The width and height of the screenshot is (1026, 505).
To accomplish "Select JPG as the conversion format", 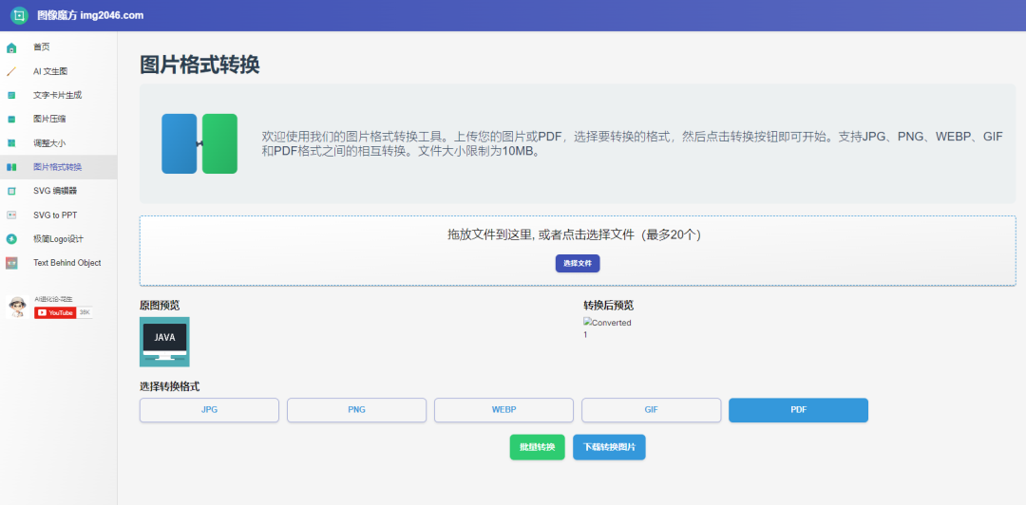I will pos(209,410).
